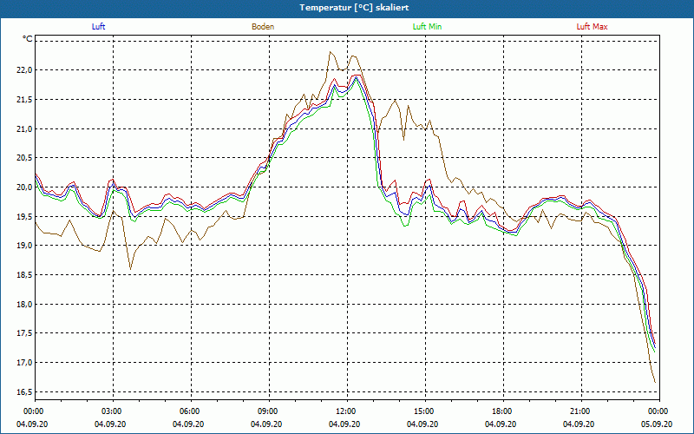This screenshot has height=434, width=694.
Task: Click the Luft Min legend label
Action: (427, 27)
